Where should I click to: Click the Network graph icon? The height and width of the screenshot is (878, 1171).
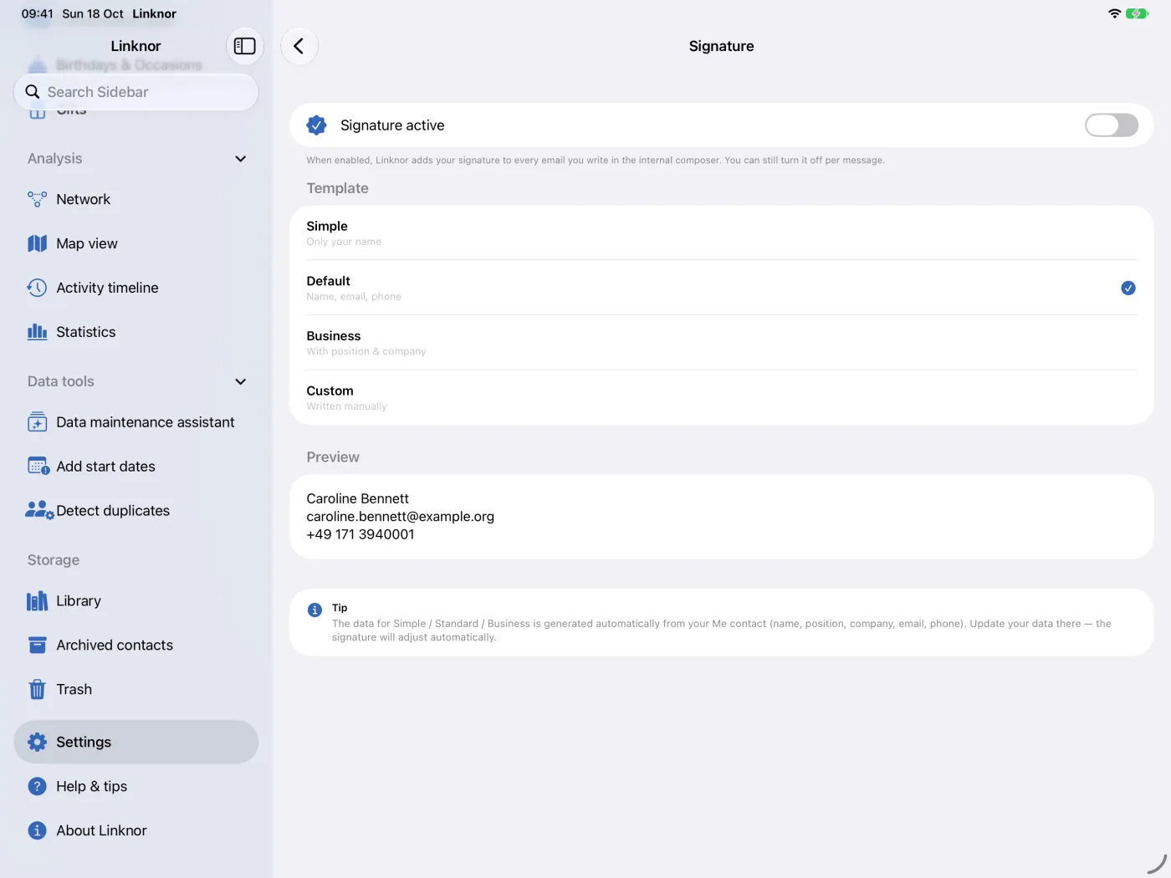[37, 199]
